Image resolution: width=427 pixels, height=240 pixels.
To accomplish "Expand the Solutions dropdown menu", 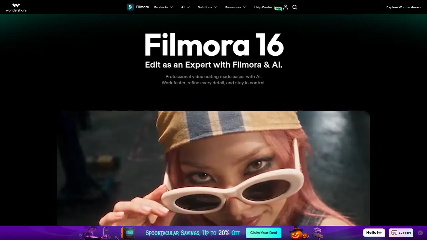I will coord(207,7).
